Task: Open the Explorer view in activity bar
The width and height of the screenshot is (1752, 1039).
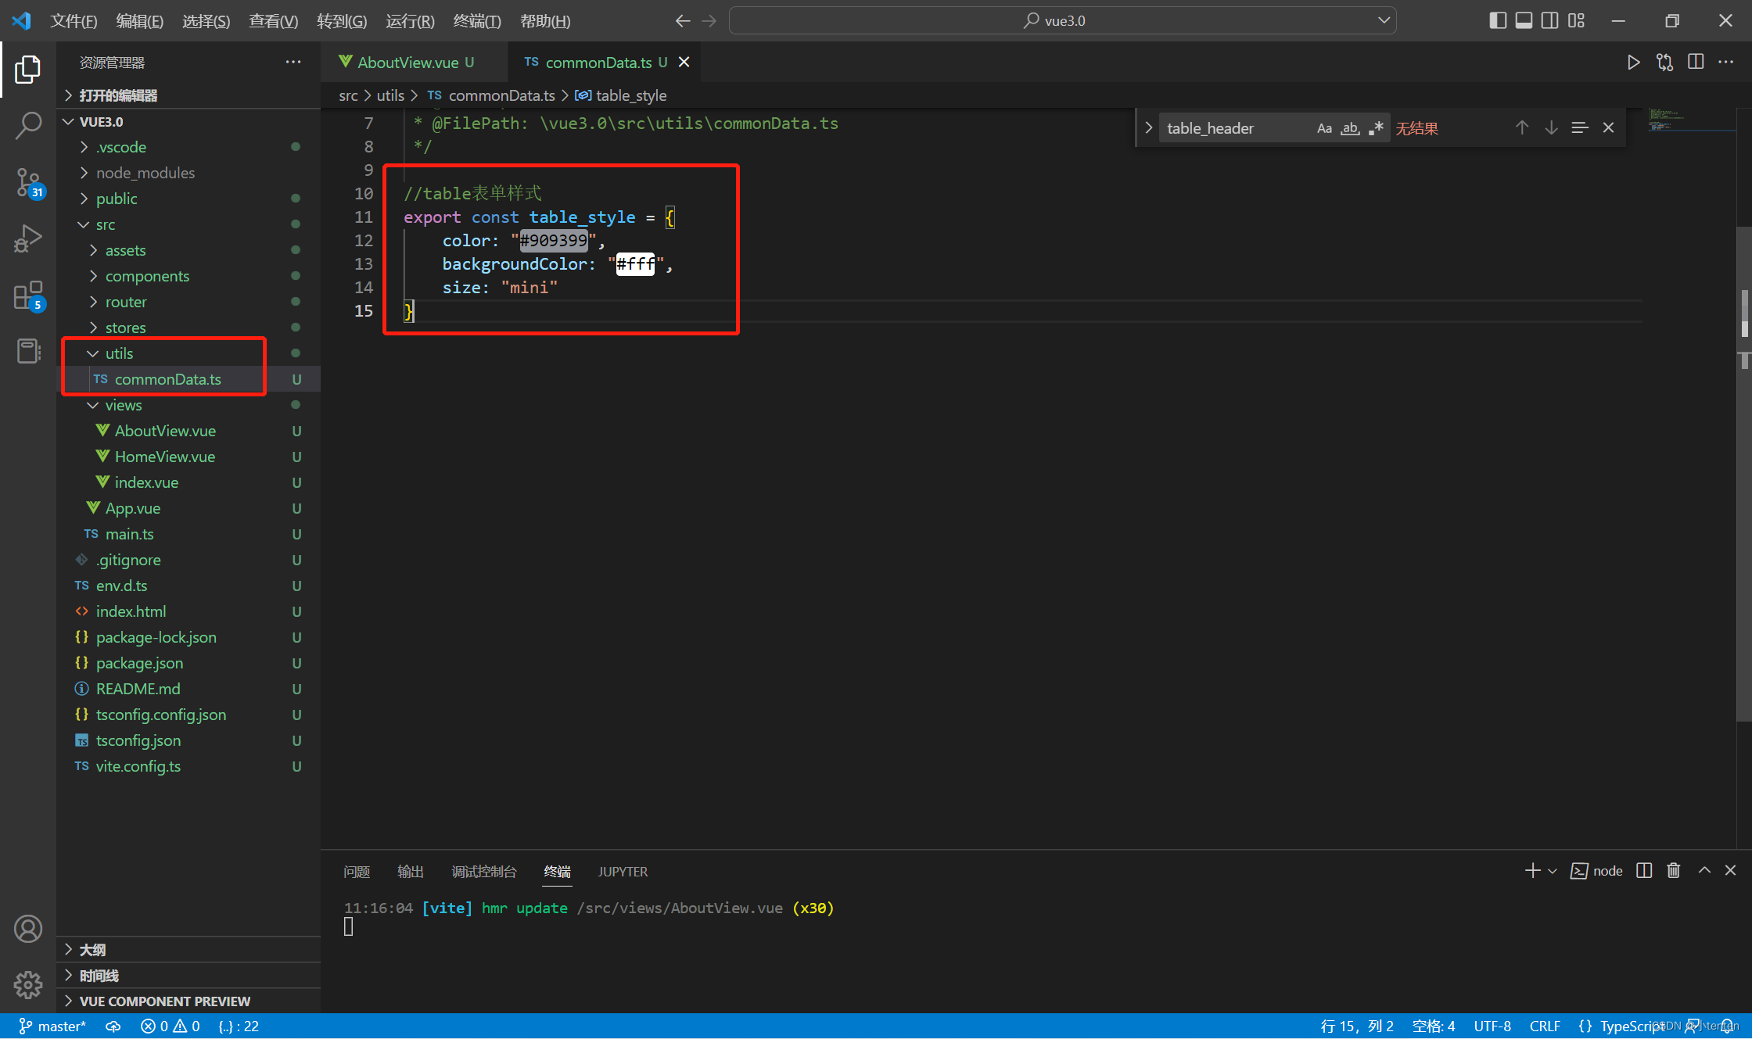Action: coord(28,70)
